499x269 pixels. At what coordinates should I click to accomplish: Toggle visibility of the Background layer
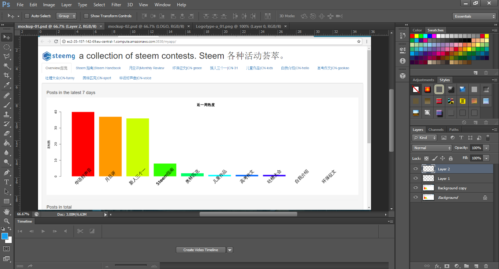pyautogui.click(x=415, y=197)
